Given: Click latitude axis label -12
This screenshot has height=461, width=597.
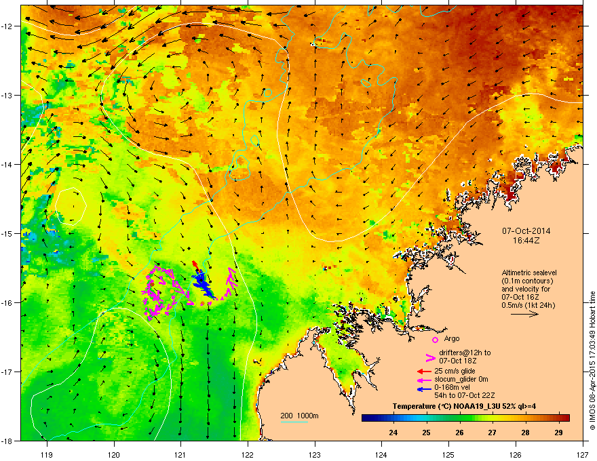Looking at the screenshot, I should click(x=7, y=26).
